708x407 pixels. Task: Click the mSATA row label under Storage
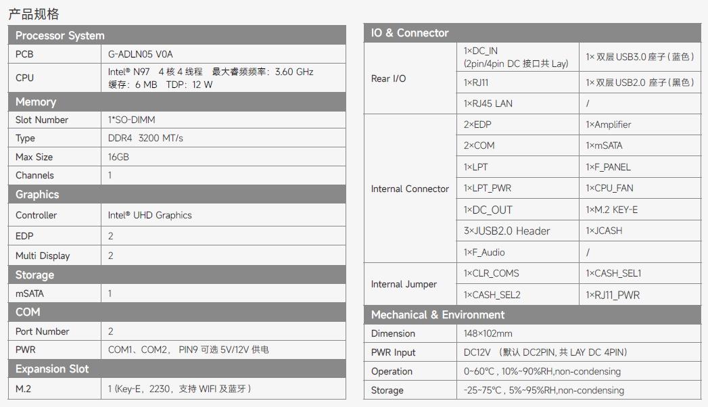pyautogui.click(x=30, y=293)
